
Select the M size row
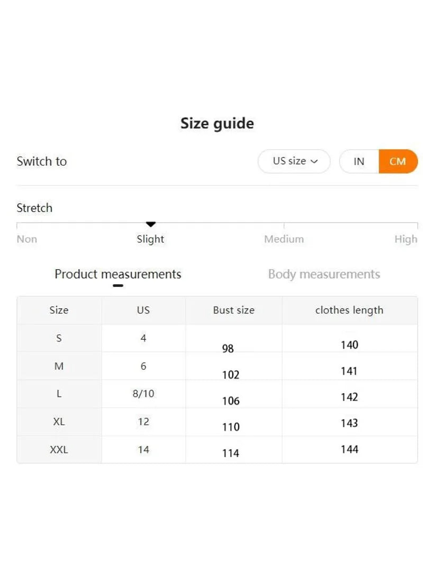point(59,366)
